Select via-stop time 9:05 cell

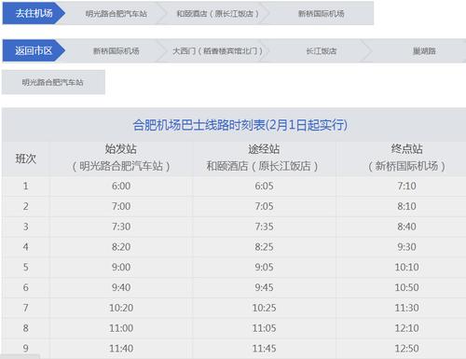pyautogui.click(x=264, y=267)
